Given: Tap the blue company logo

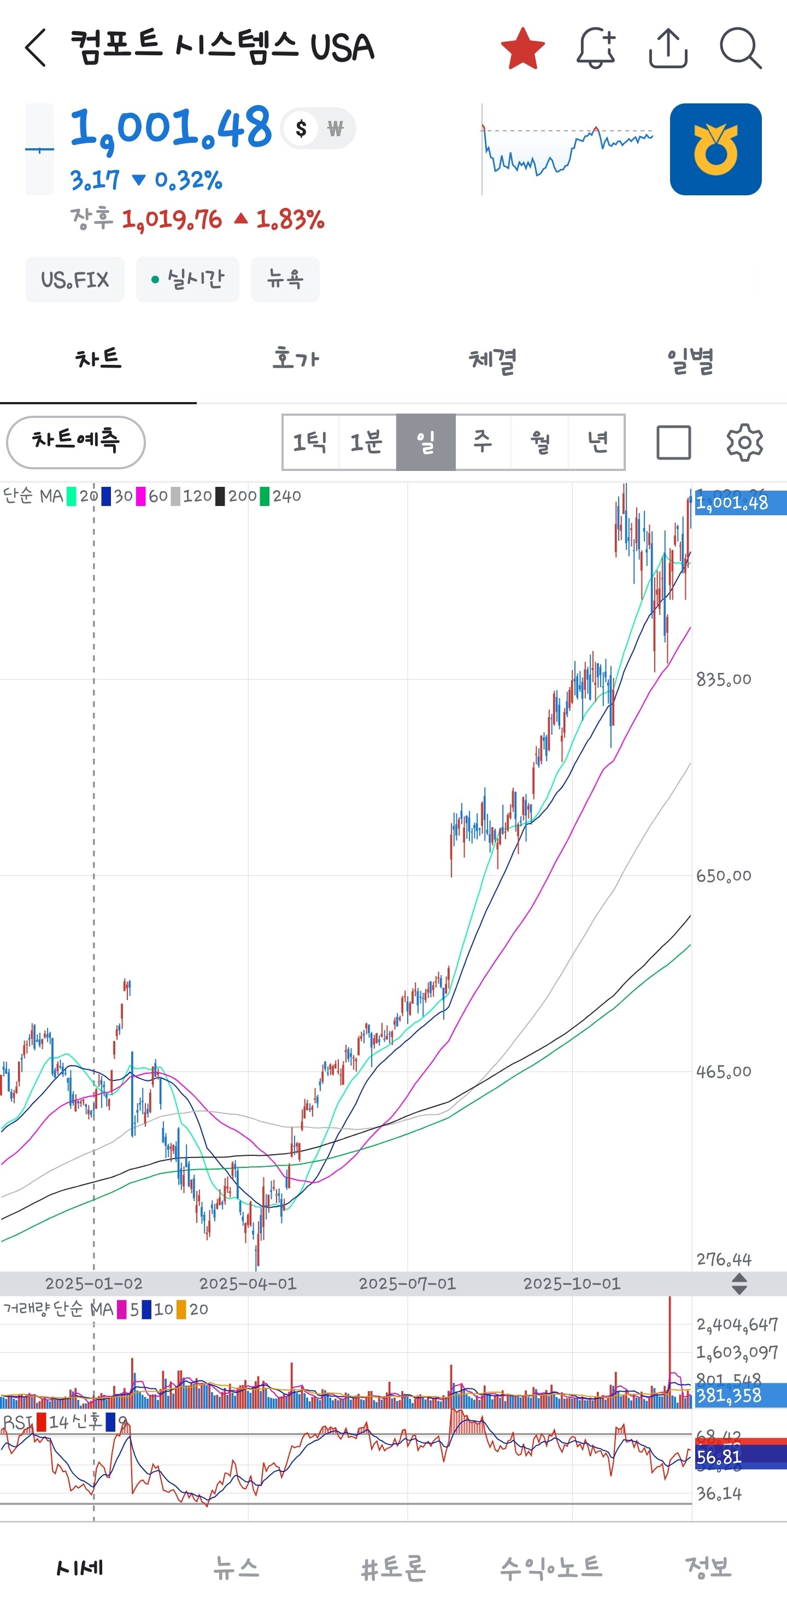Looking at the screenshot, I should (715, 149).
